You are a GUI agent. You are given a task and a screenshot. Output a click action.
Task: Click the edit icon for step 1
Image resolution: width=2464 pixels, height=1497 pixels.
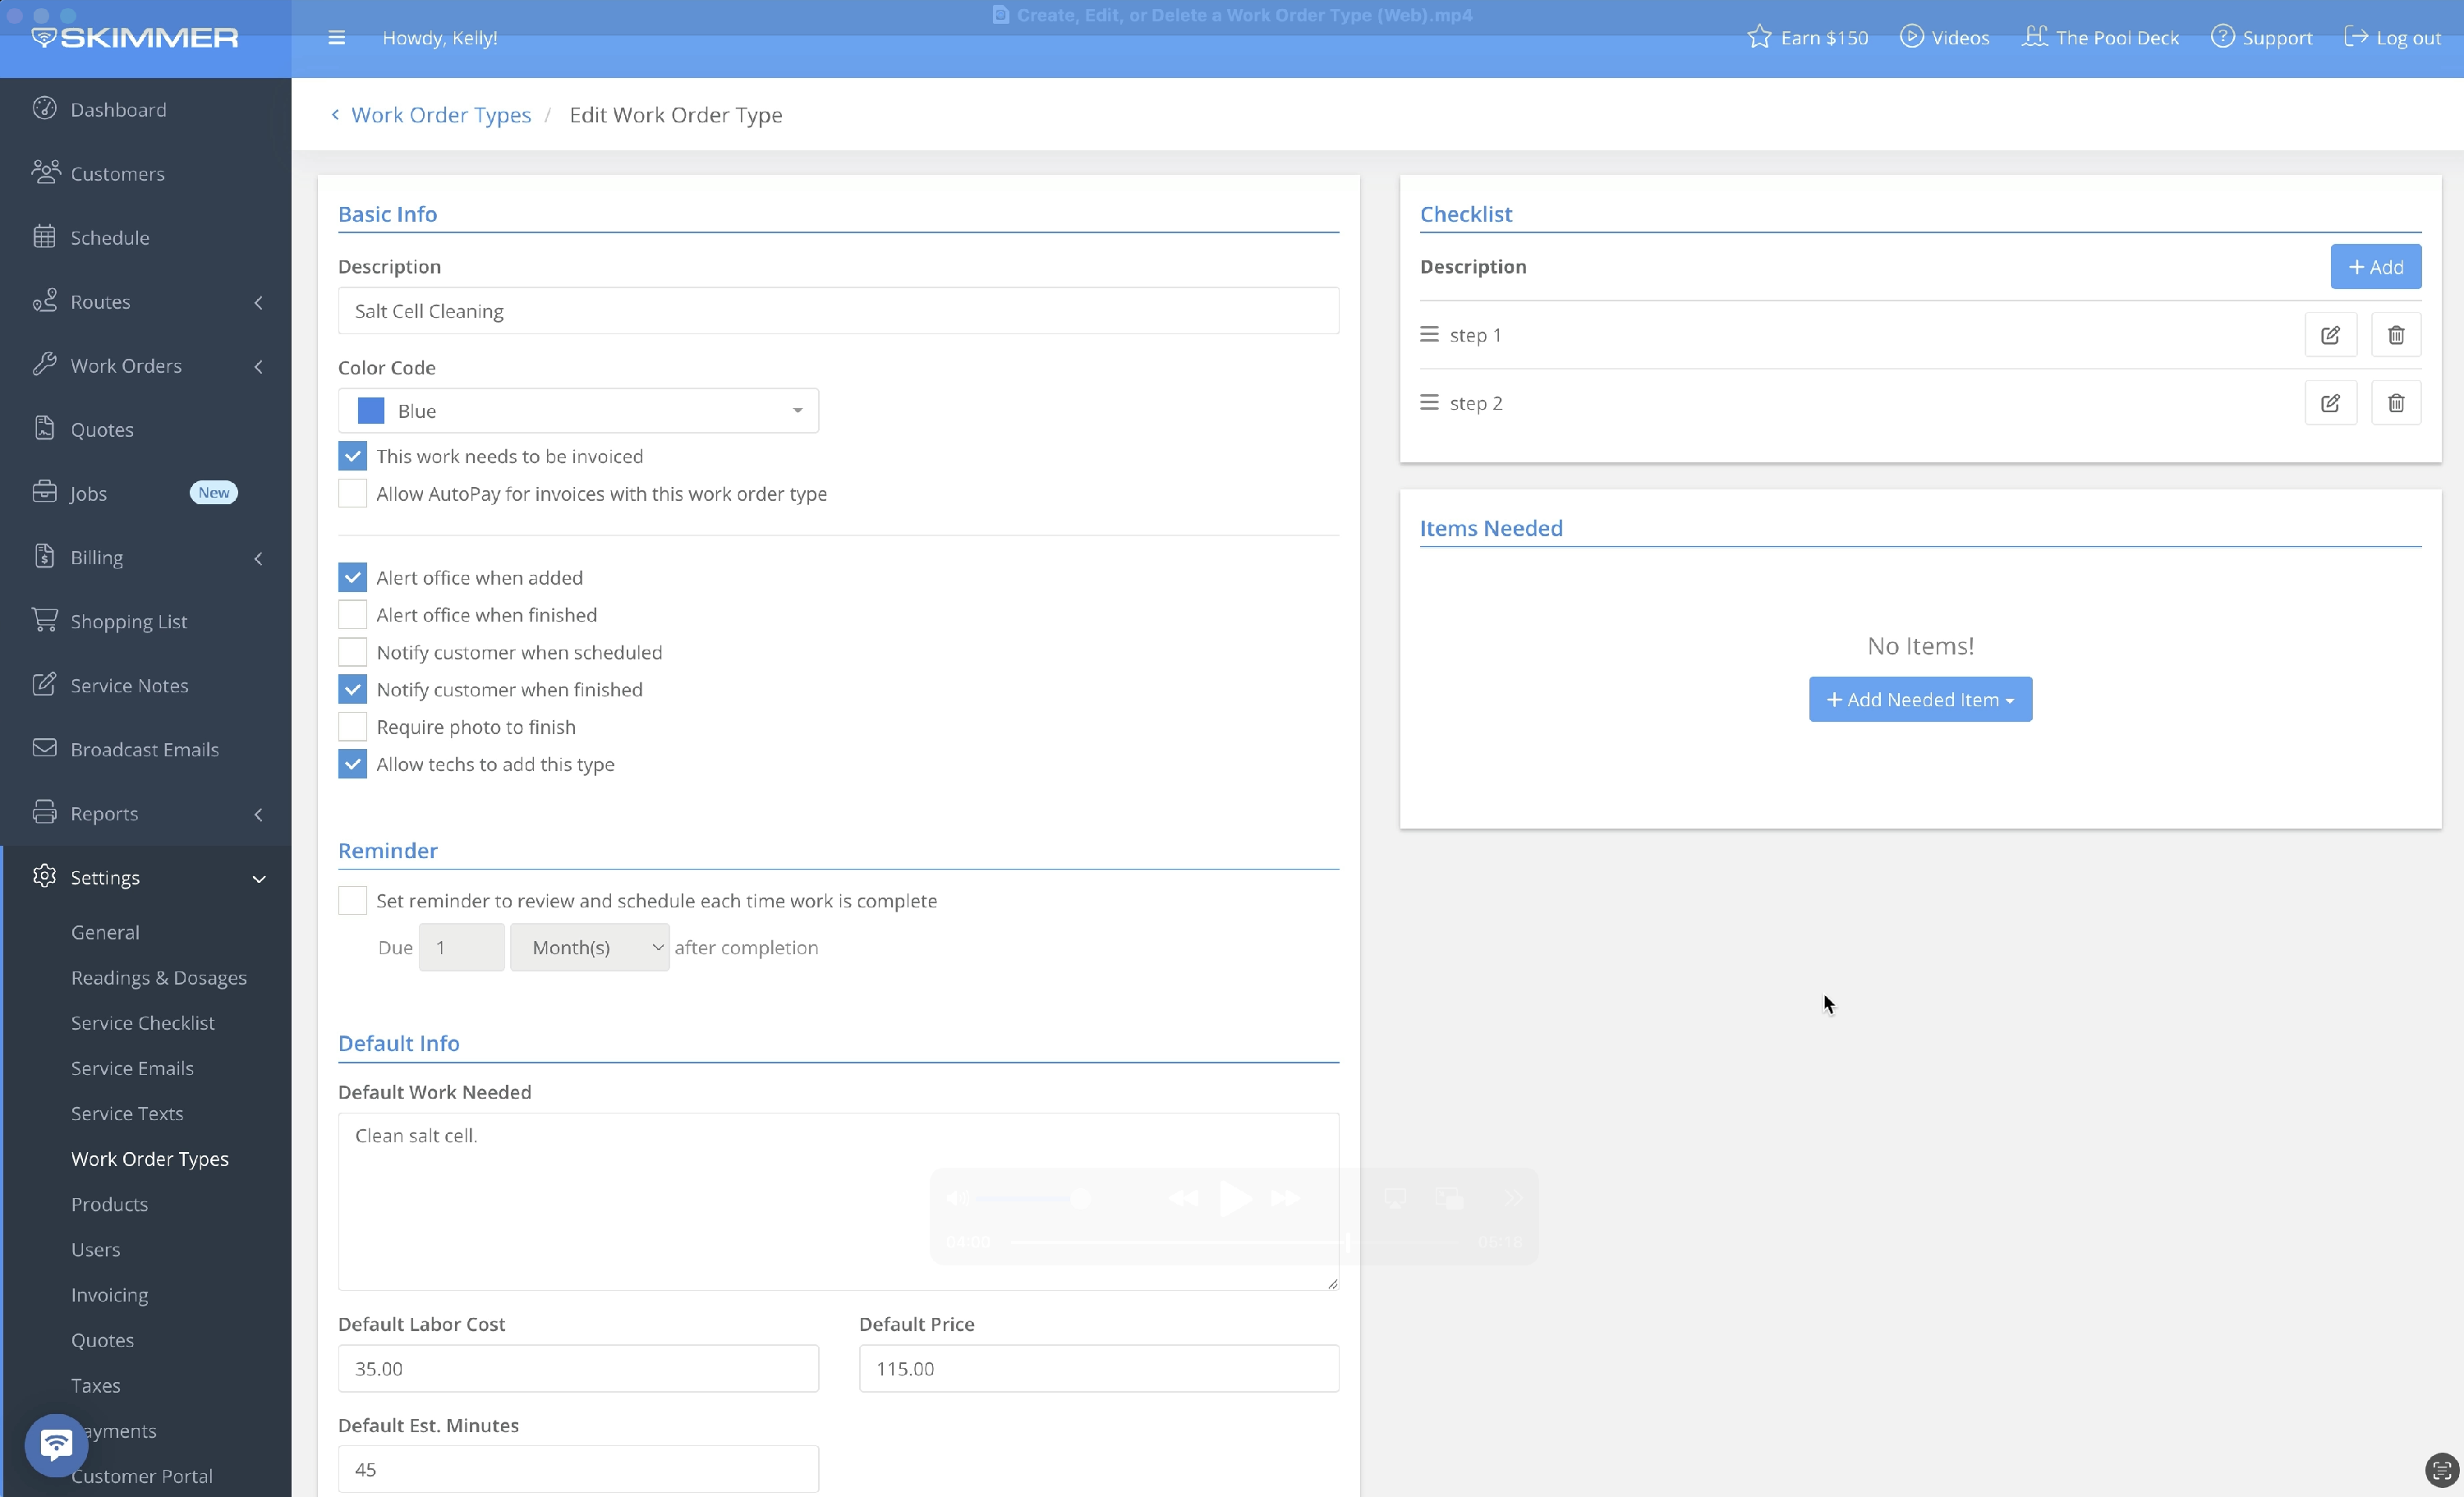[x=2330, y=335]
